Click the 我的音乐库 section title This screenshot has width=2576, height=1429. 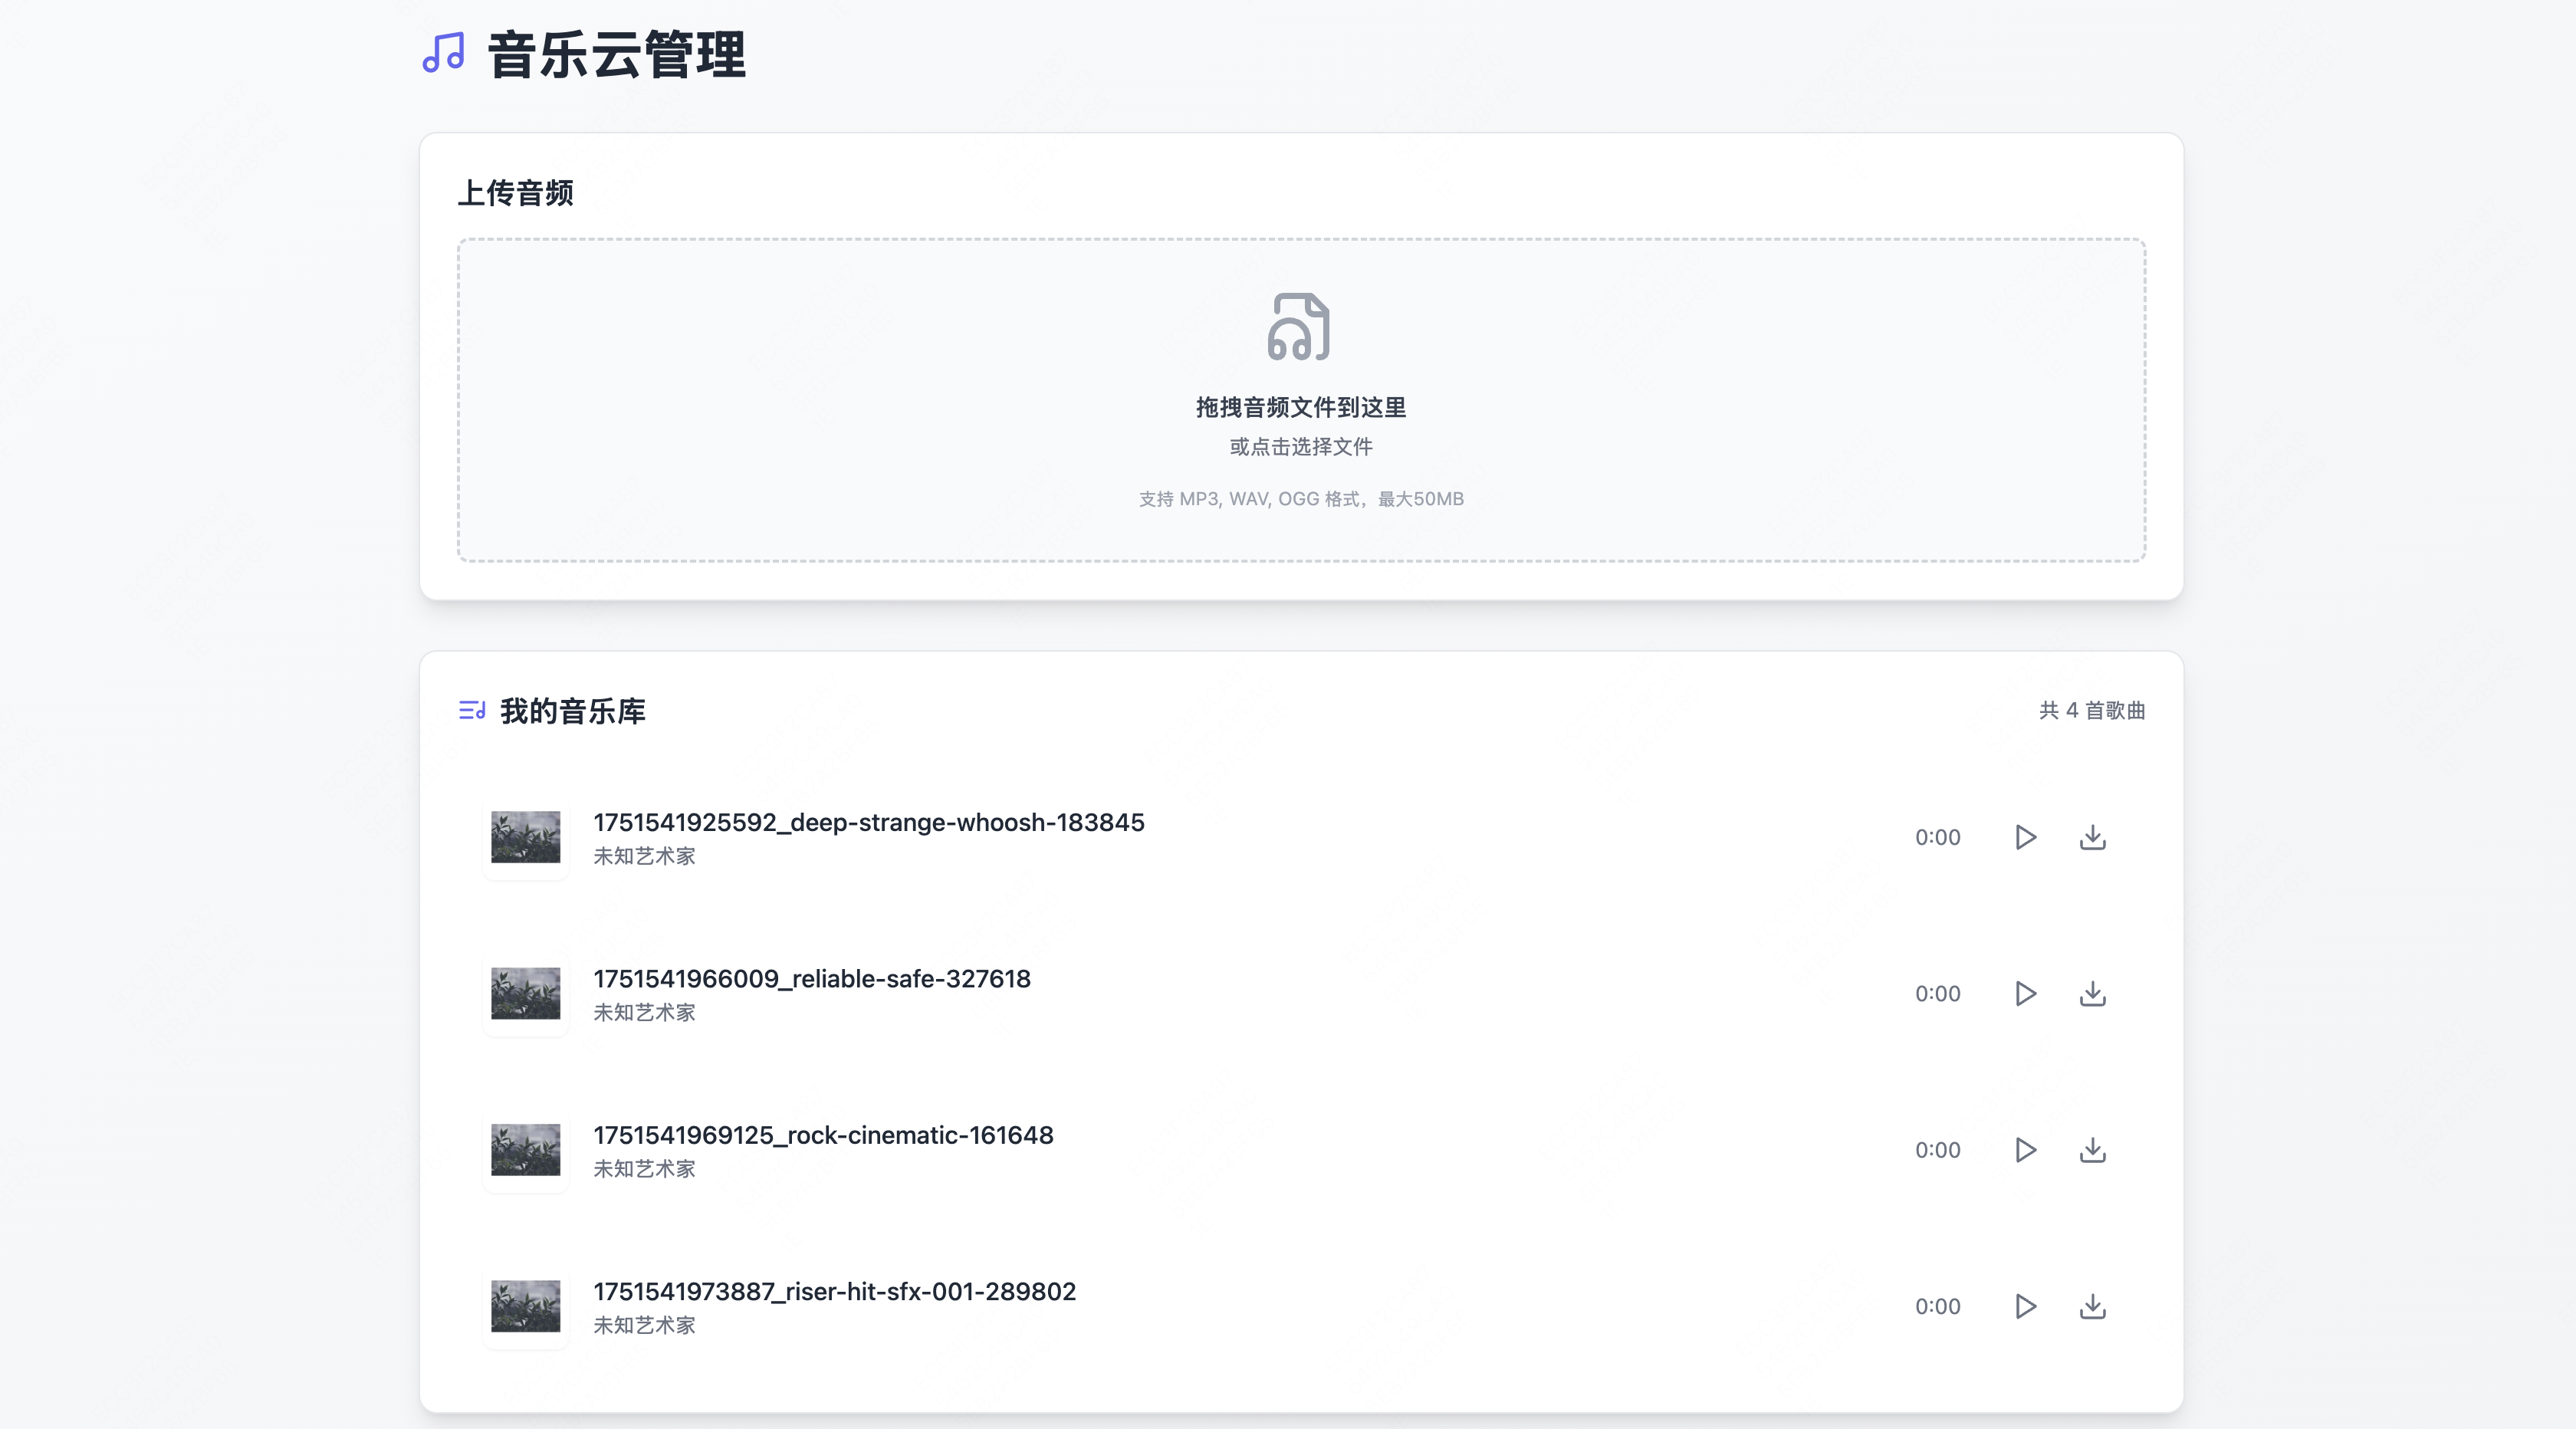[571, 711]
